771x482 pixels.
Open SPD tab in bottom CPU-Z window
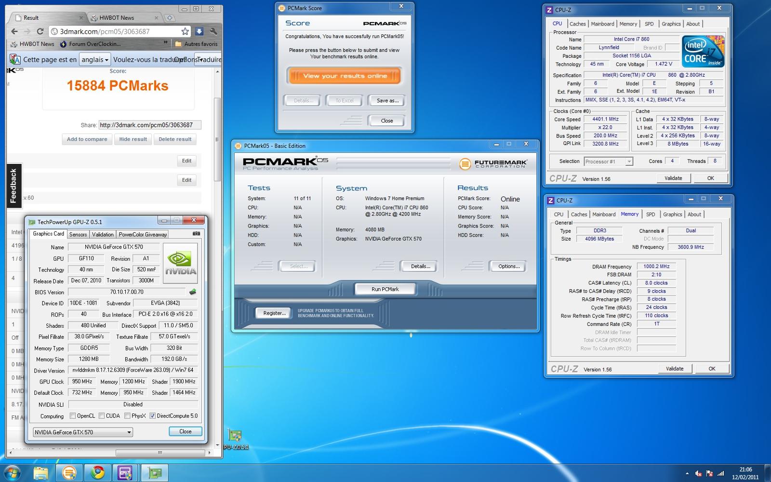[x=651, y=214]
